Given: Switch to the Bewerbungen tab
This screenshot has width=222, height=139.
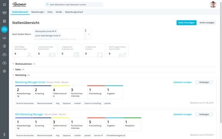Looking at the screenshot, I should pos(38,12).
